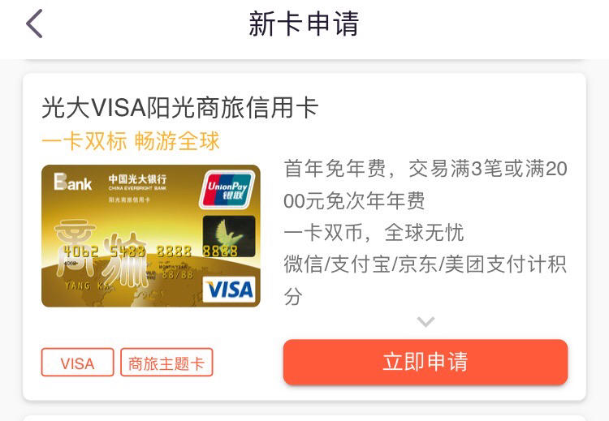This screenshot has height=421, width=609.
Task: Tap the Bank logo on the card image
Action: click(x=72, y=182)
